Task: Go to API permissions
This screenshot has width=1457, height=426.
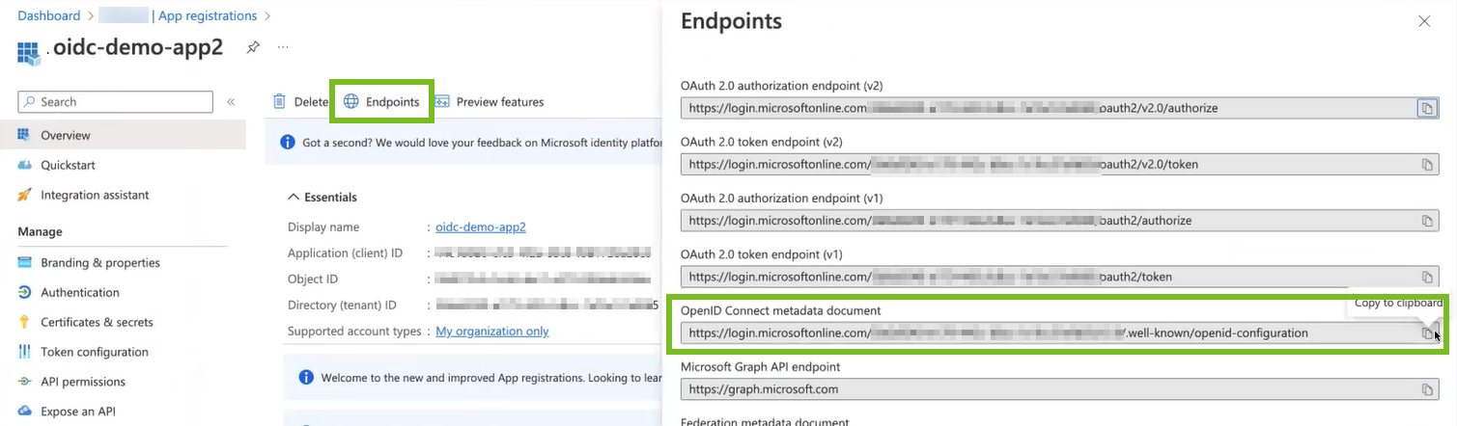Action: point(83,383)
